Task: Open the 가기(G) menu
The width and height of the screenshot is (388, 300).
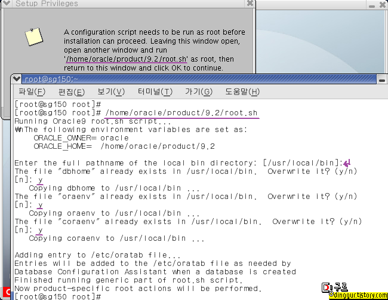Action: pos(199,91)
